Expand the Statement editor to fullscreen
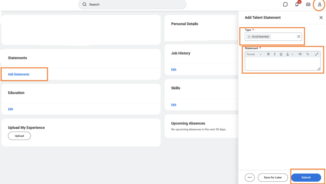The image size is (326, 184). click(x=316, y=54)
